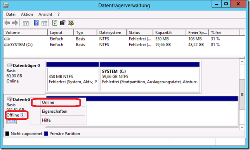Select the SYSTEM (C:) volume drive icon
250x150 pixels.
click(x=7, y=45)
